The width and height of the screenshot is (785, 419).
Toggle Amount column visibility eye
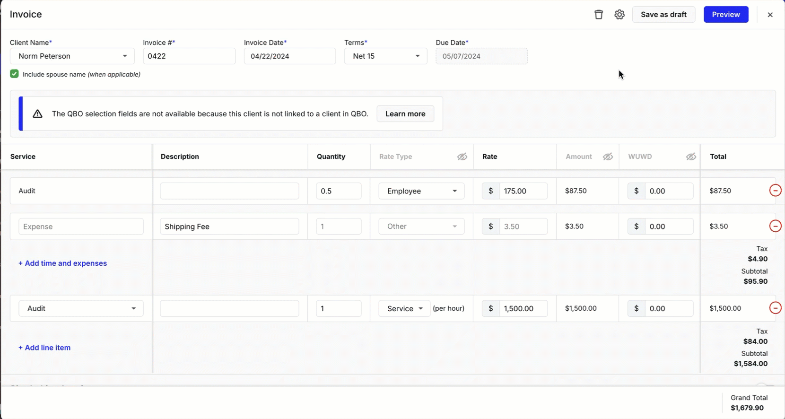tap(608, 157)
